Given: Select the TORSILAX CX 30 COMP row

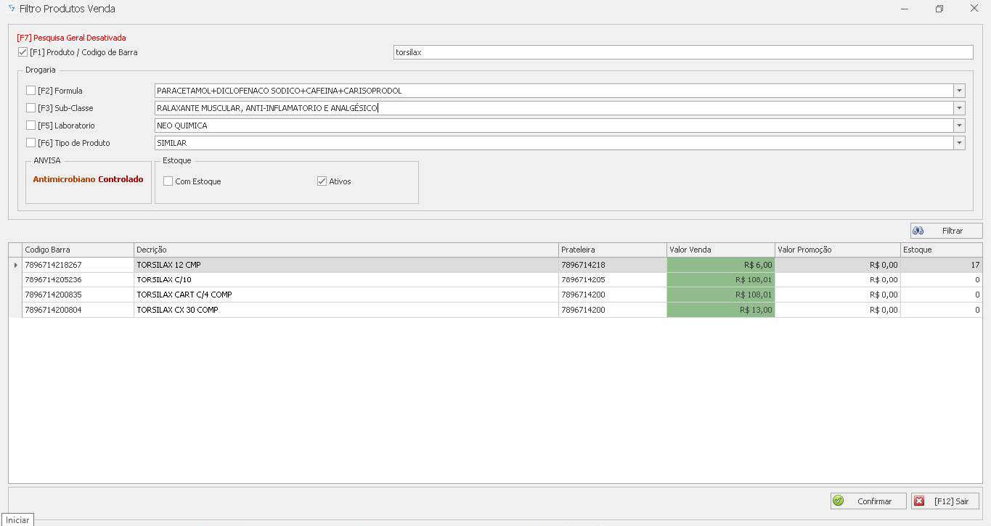Looking at the screenshot, I should 495,310.
